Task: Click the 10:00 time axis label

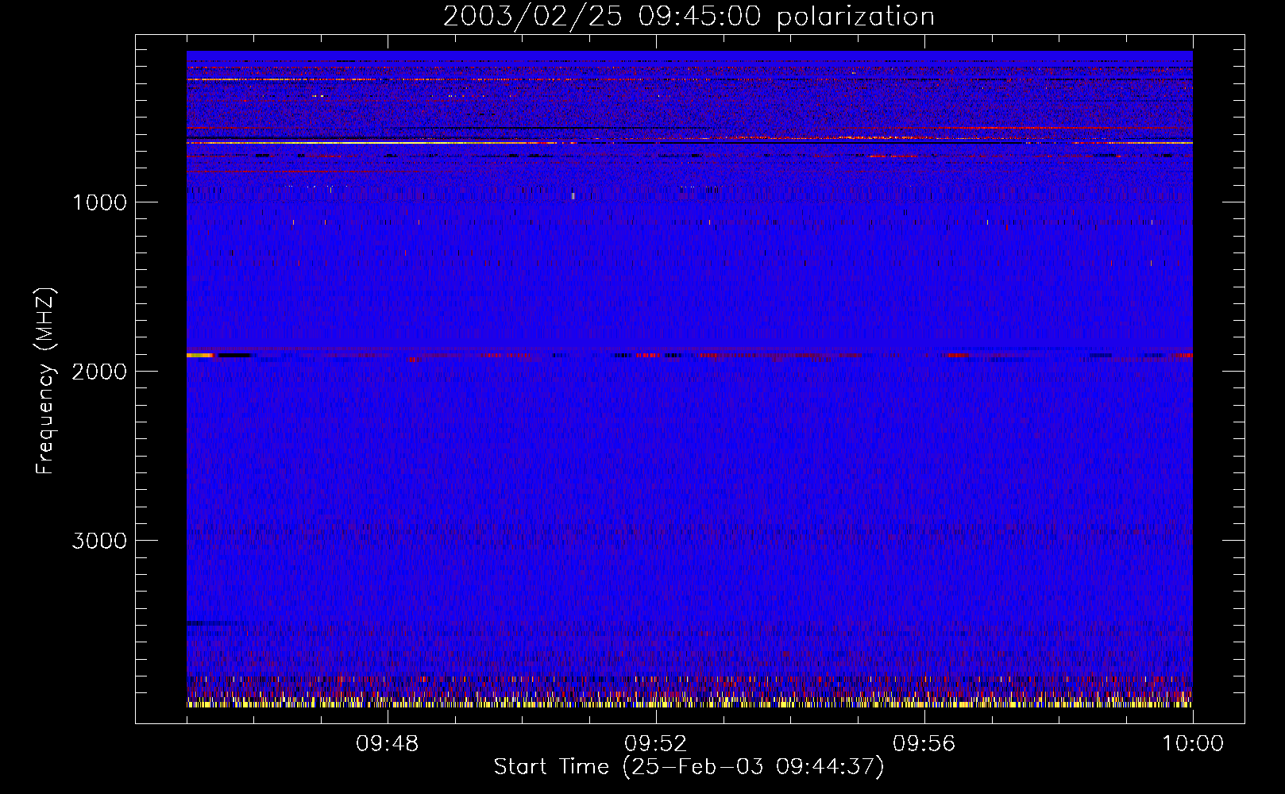Action: click(1193, 744)
